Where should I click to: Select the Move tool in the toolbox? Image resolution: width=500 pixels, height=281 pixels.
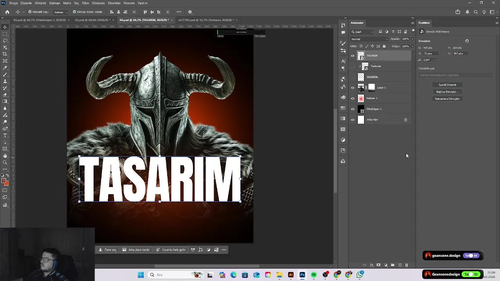5,27
